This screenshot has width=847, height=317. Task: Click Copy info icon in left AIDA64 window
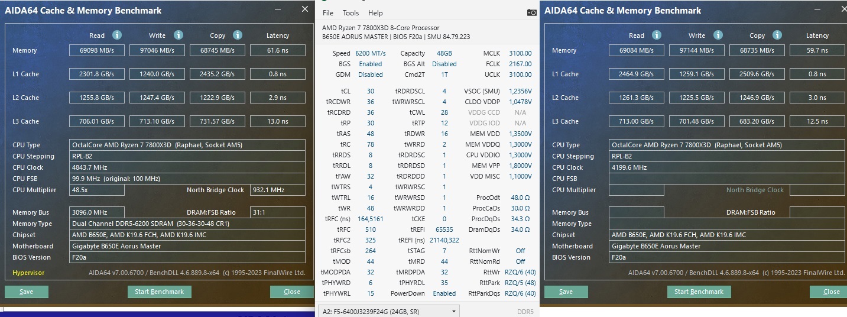point(238,35)
